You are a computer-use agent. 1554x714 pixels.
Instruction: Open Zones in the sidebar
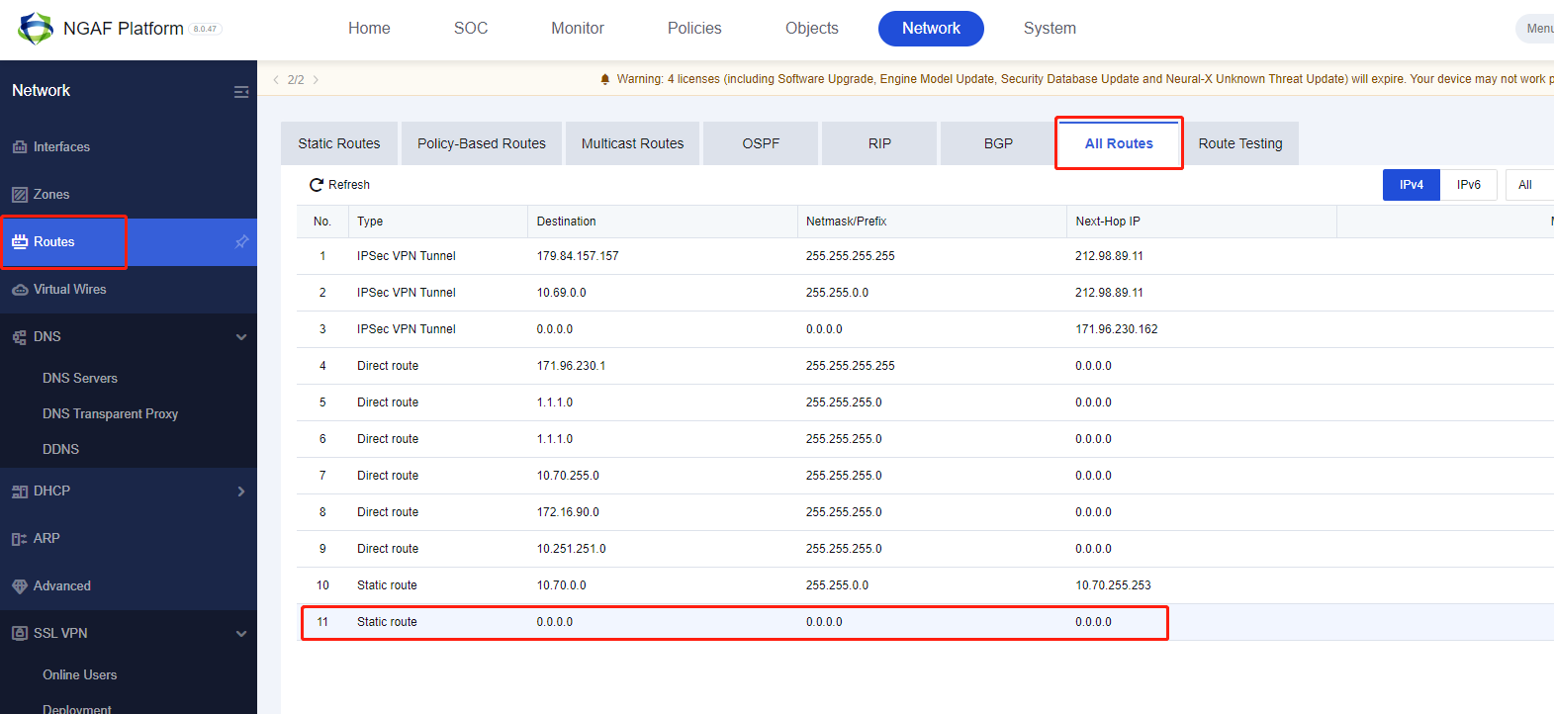[x=51, y=195]
